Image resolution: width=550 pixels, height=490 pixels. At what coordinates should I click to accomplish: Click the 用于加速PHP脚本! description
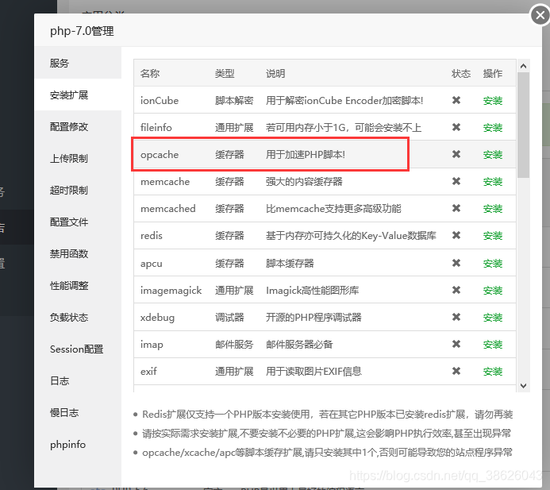(x=306, y=155)
